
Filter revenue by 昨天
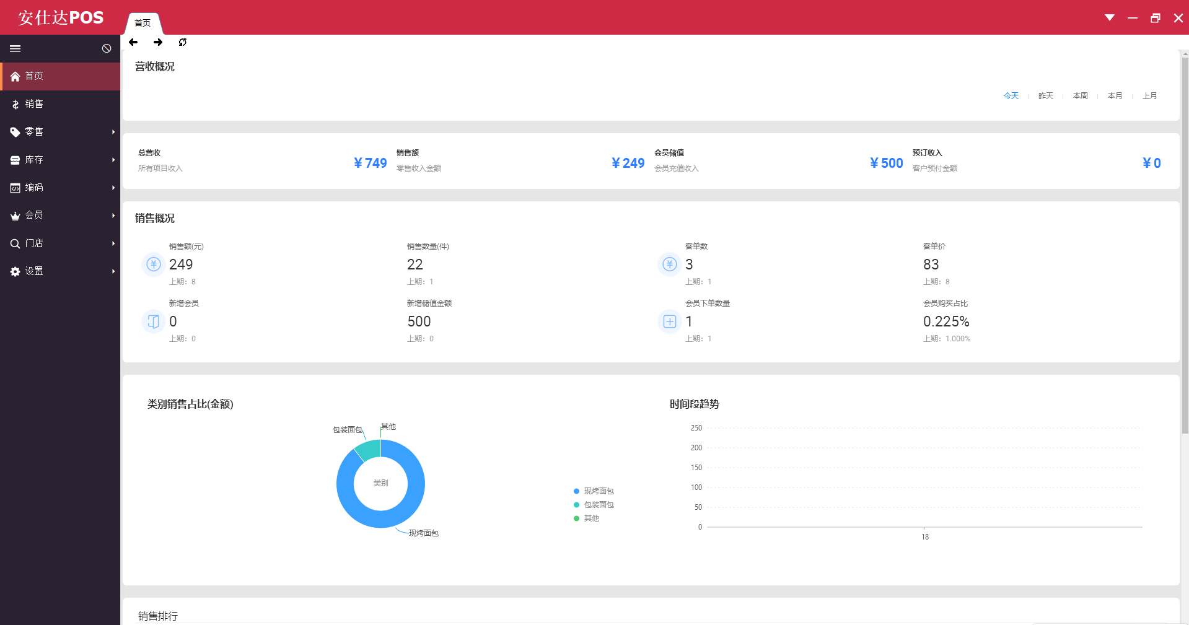1046,96
